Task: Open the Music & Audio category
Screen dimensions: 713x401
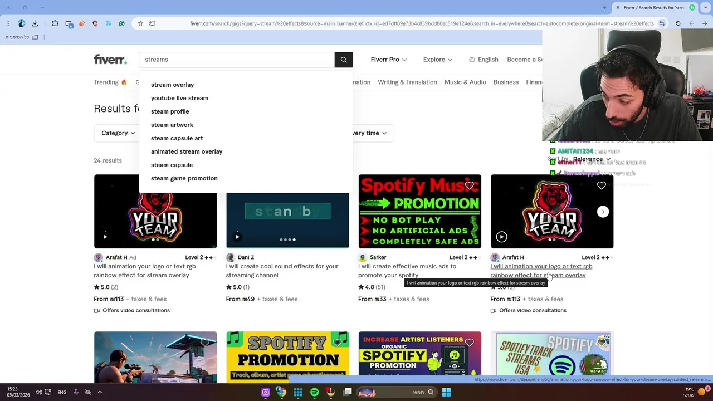Action: tap(465, 82)
